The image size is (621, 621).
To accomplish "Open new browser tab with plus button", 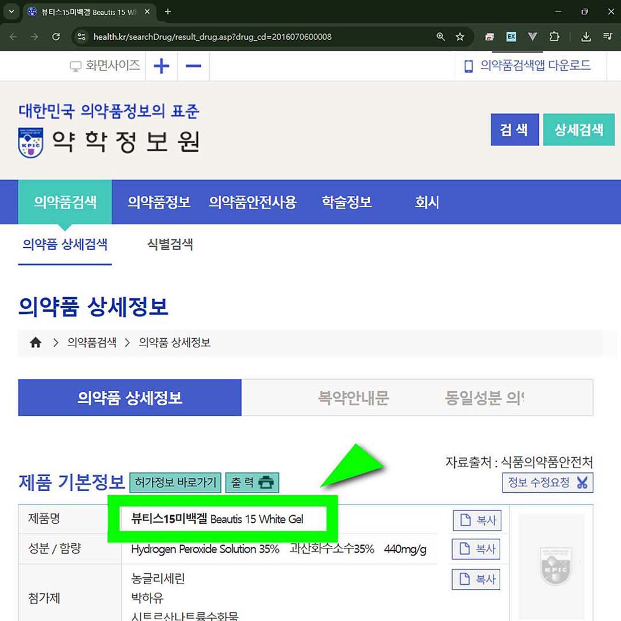I will [x=168, y=11].
